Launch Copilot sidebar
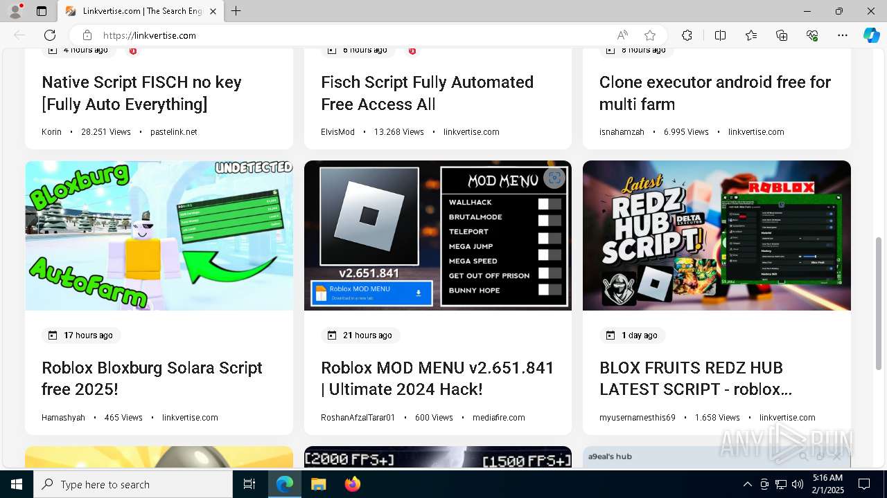 coord(871,35)
